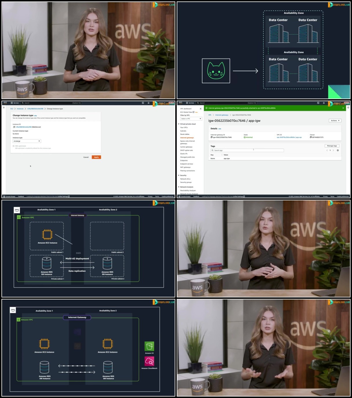Image resolution: width=352 pixels, height=398 pixels.
Task: Click the search box in the EC2 console header
Action: (51, 103)
